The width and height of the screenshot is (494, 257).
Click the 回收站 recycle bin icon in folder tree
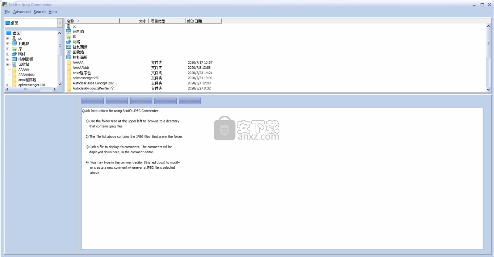pyautogui.click(x=14, y=64)
